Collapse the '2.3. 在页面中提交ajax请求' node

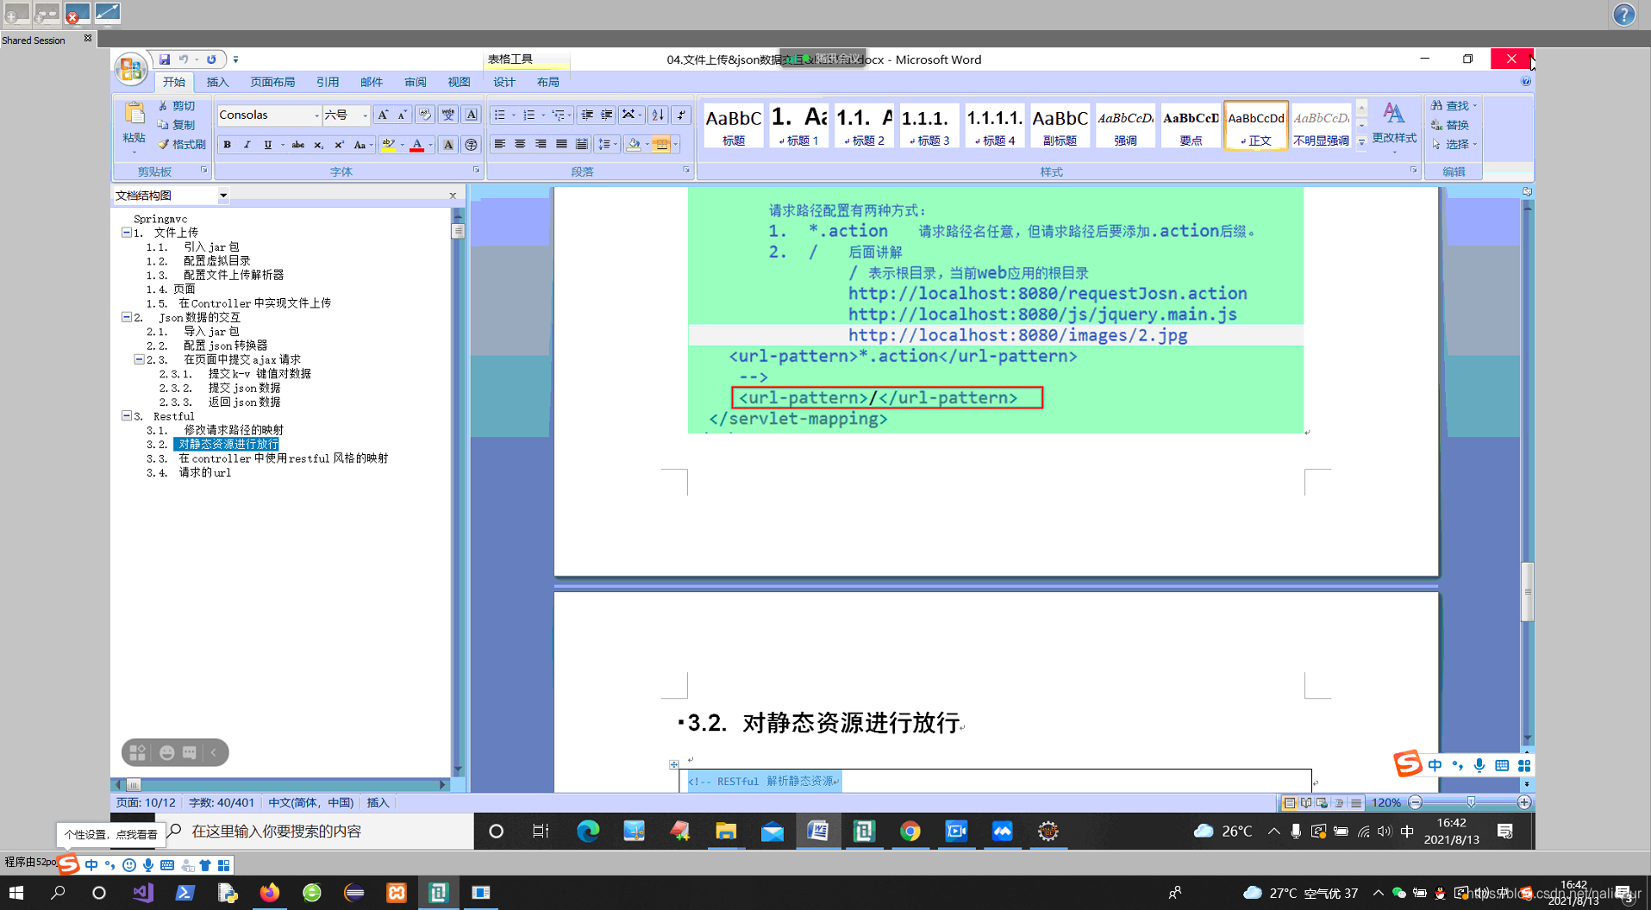pyautogui.click(x=139, y=359)
